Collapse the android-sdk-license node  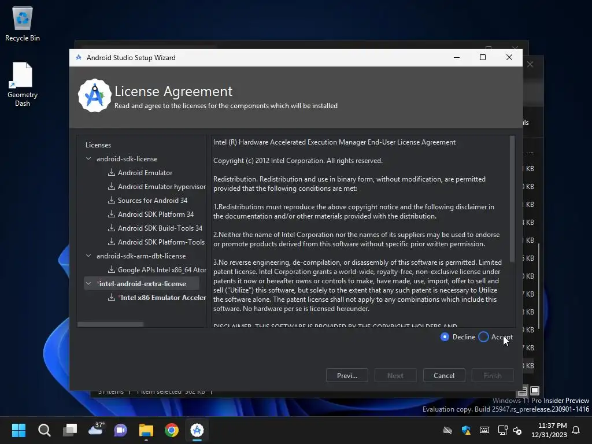[88, 159]
